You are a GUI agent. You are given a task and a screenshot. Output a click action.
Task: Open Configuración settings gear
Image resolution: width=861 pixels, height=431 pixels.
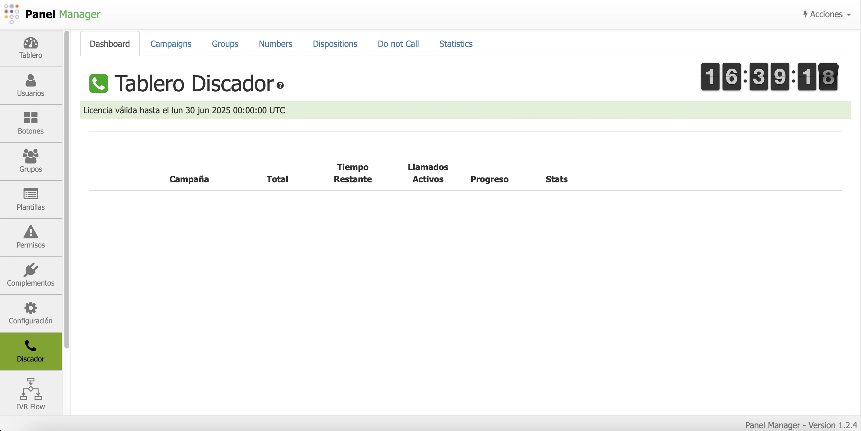click(31, 313)
